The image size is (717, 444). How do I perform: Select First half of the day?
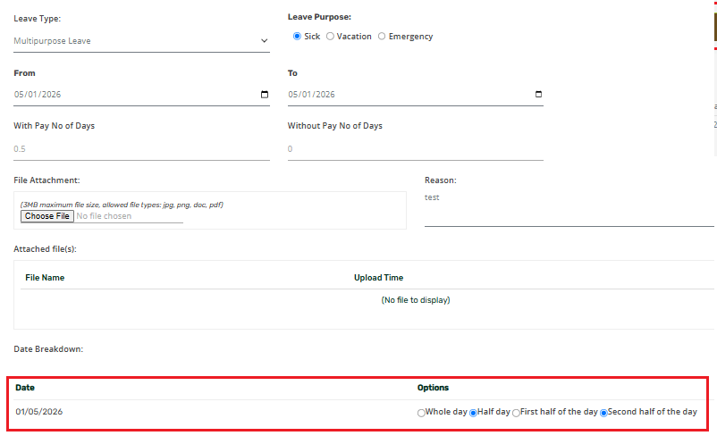click(x=516, y=413)
